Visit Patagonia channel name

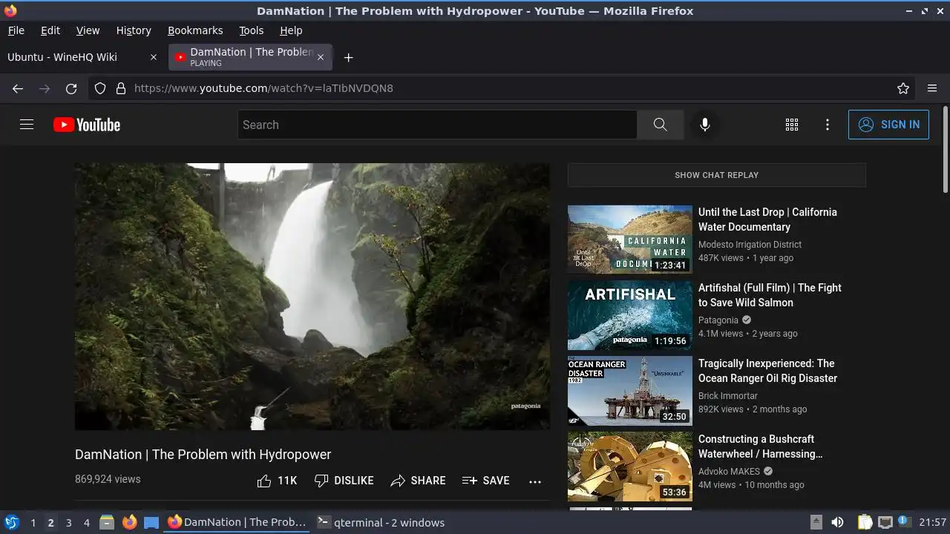click(718, 320)
